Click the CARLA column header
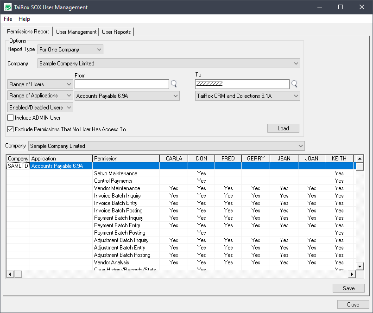The image size is (373, 313). pyautogui.click(x=174, y=159)
